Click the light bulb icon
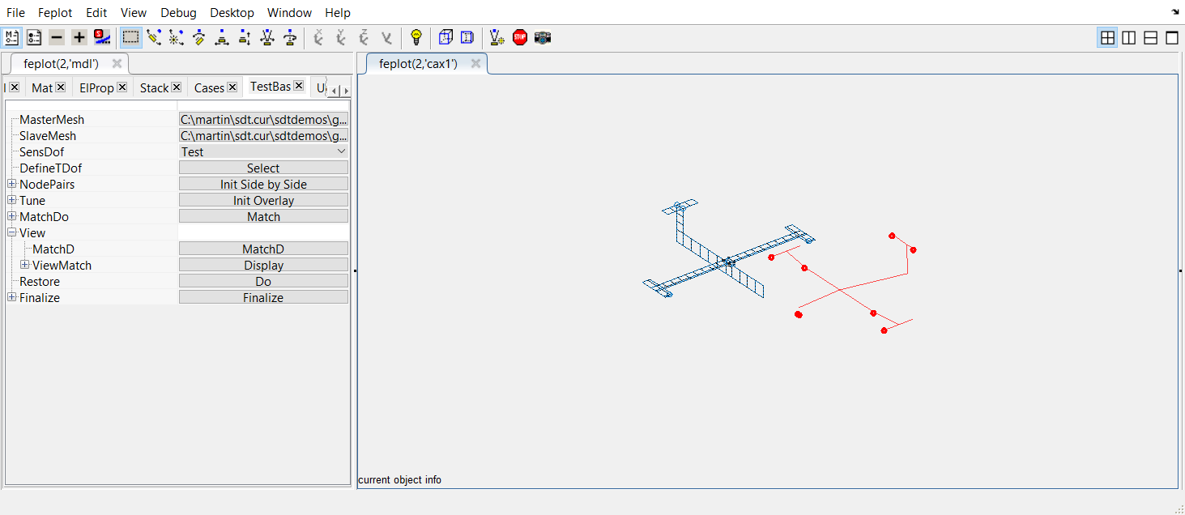This screenshot has width=1185, height=515. 416,37
